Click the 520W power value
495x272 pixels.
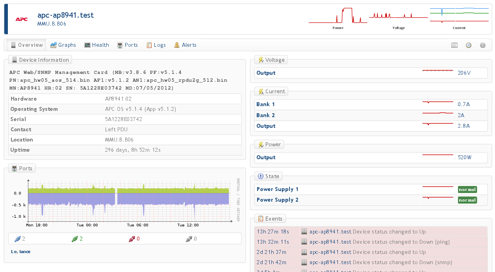tap(464, 157)
